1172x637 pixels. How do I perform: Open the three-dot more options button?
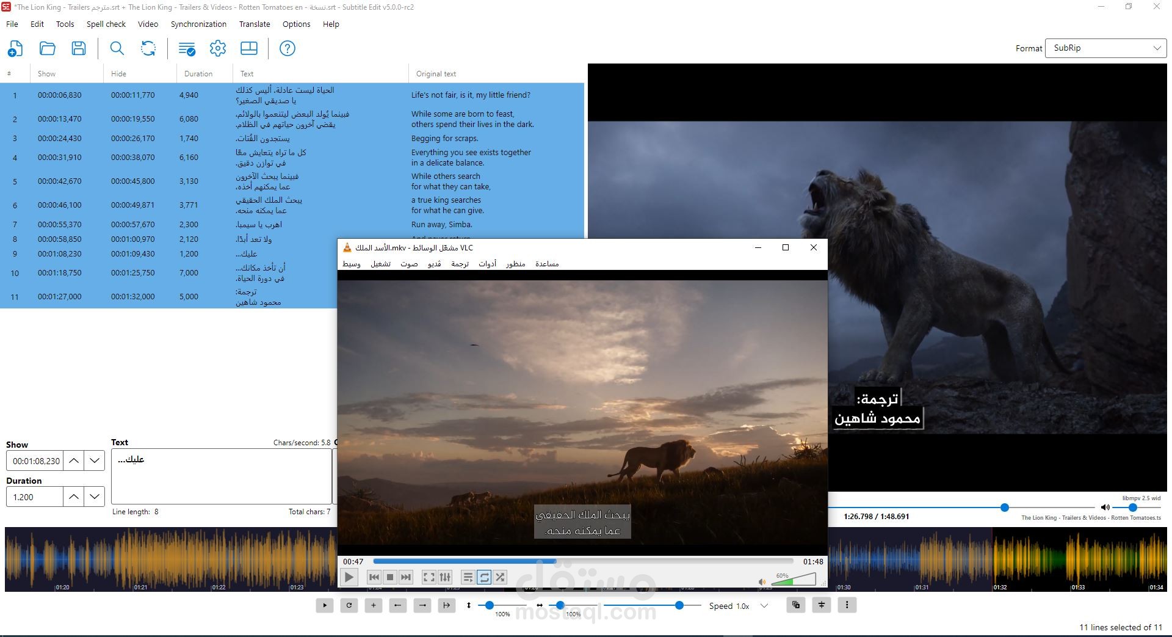point(847,605)
